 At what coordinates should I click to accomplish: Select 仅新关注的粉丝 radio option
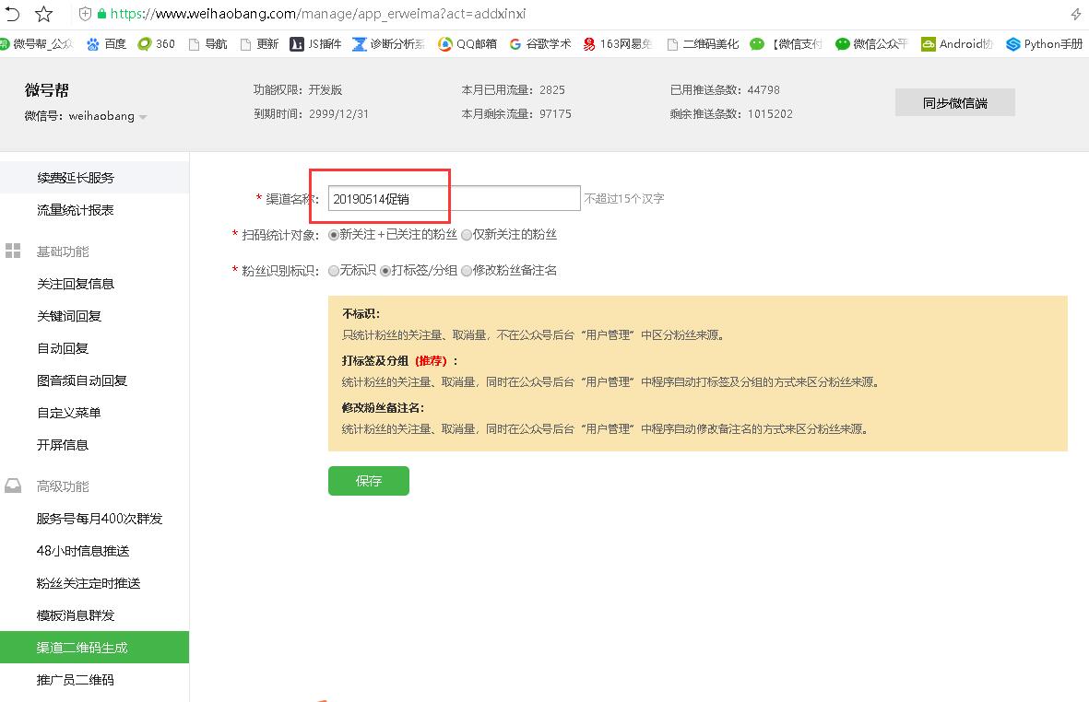467,235
